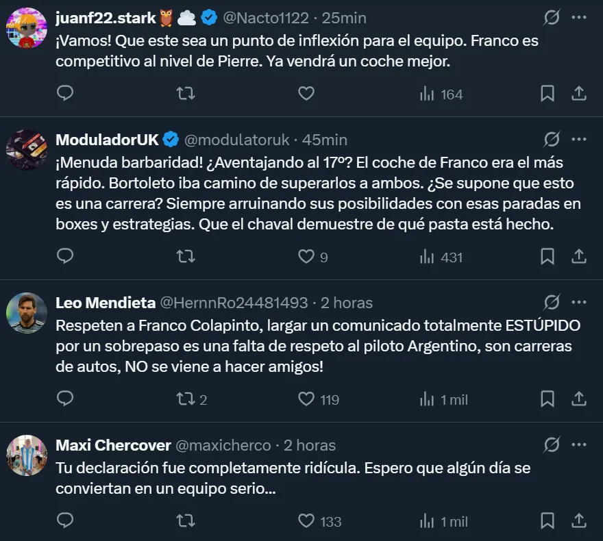Click Grok icon on Leo Mendieta's tweet

[x=551, y=302]
